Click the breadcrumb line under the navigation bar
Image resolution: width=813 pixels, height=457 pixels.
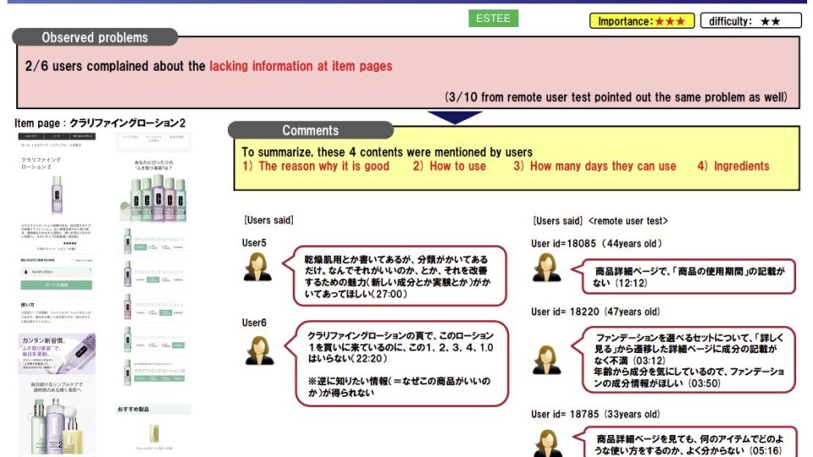coord(51,145)
